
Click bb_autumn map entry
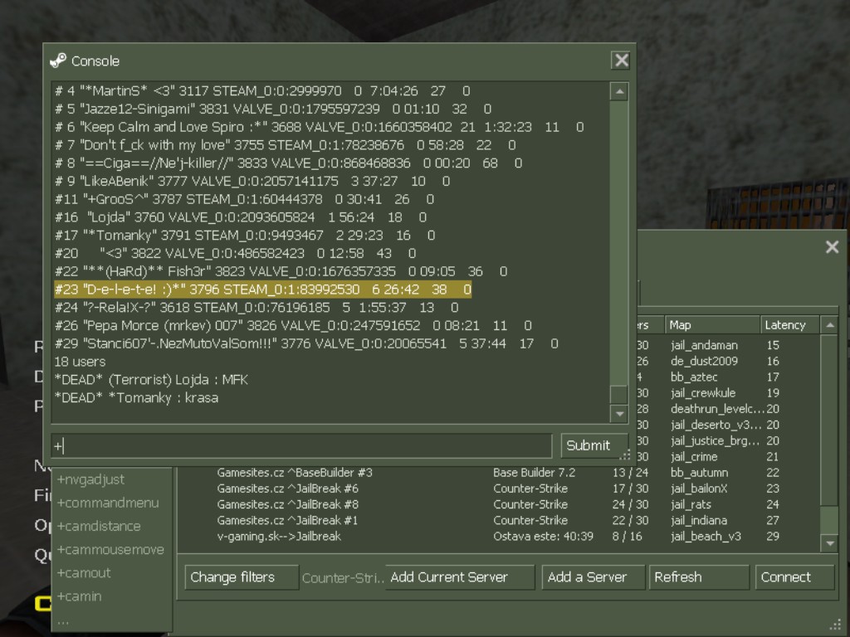tap(699, 472)
